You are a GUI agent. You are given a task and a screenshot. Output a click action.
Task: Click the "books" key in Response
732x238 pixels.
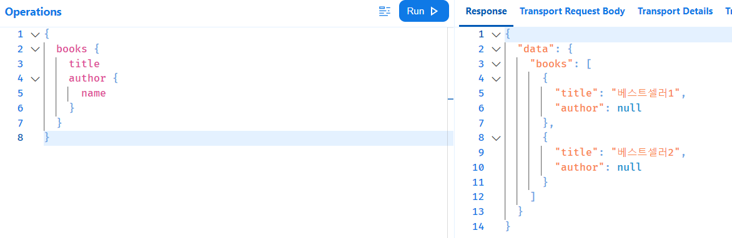coord(551,64)
